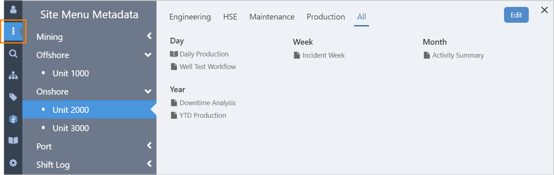
Task: Expand the Shift Log chevron
Action: point(149,164)
